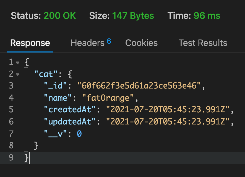Image resolution: width=245 pixels, height=177 pixels.
Task: Open the Headers tab
Action: click(x=87, y=43)
